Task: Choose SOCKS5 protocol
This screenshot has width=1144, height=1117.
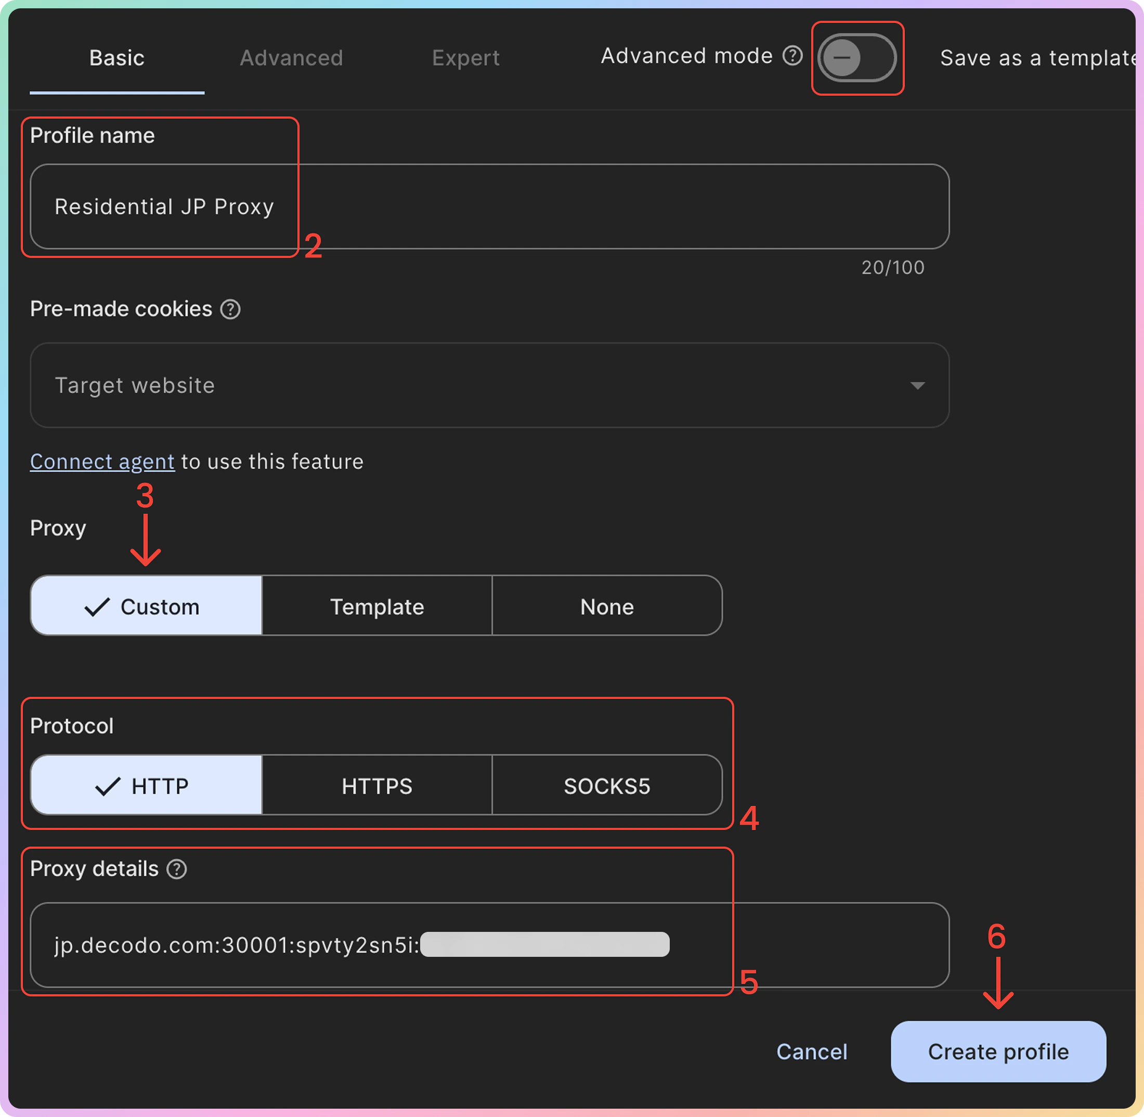Action: tap(607, 786)
